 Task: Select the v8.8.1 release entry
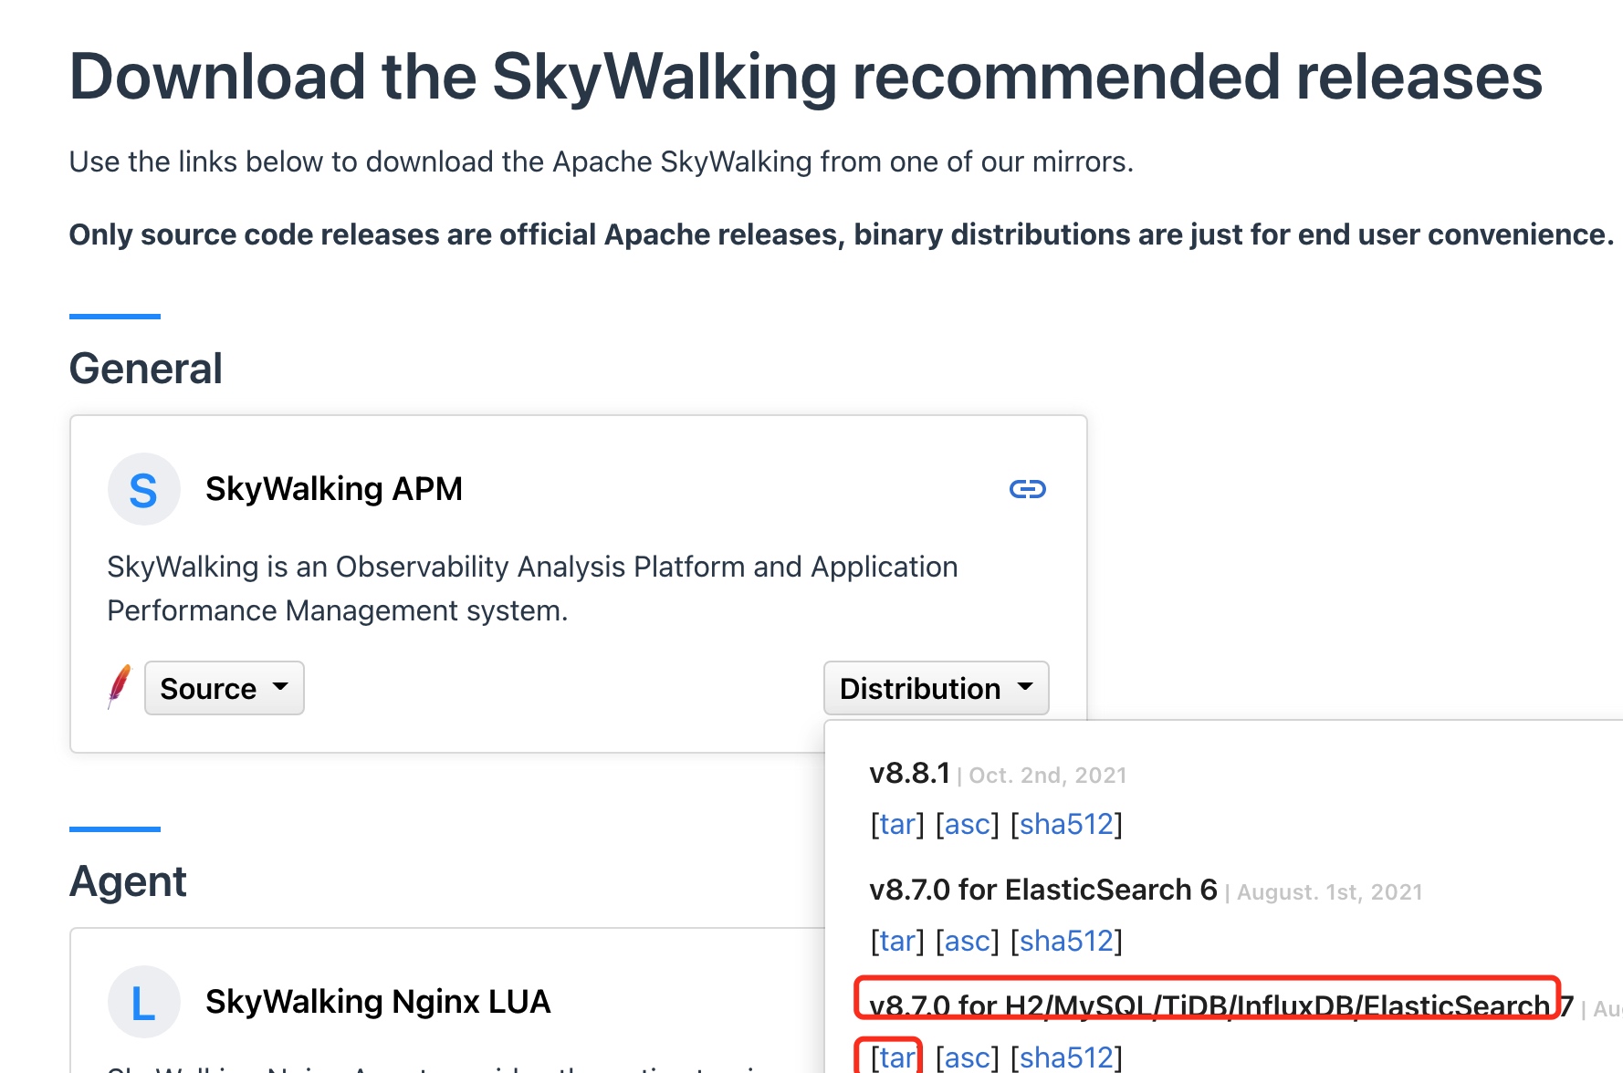click(909, 774)
